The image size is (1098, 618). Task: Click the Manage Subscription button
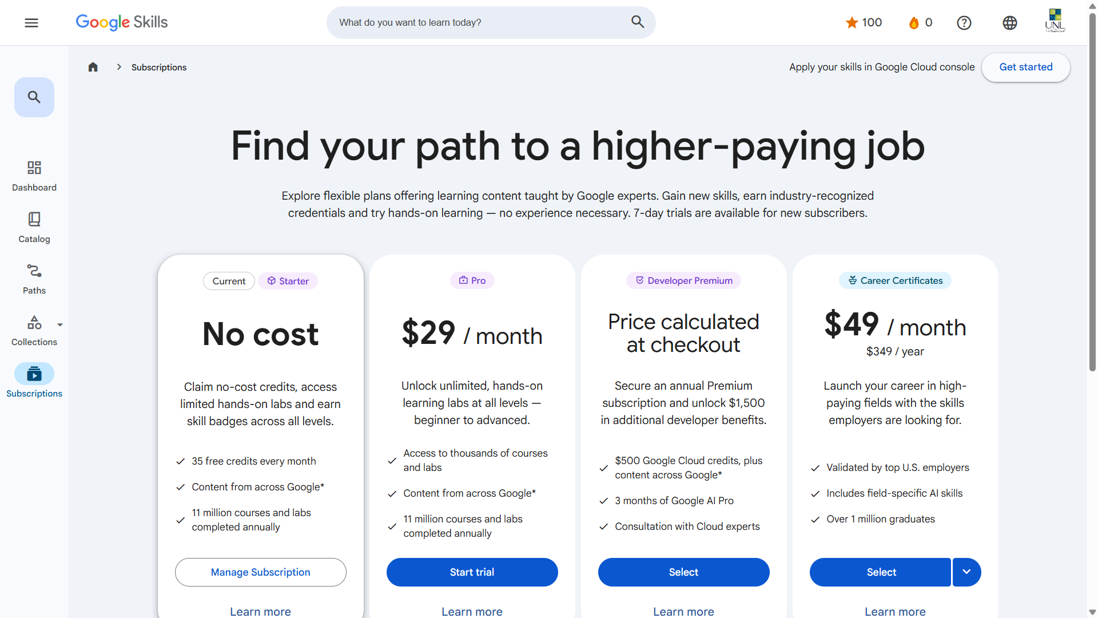tap(261, 572)
